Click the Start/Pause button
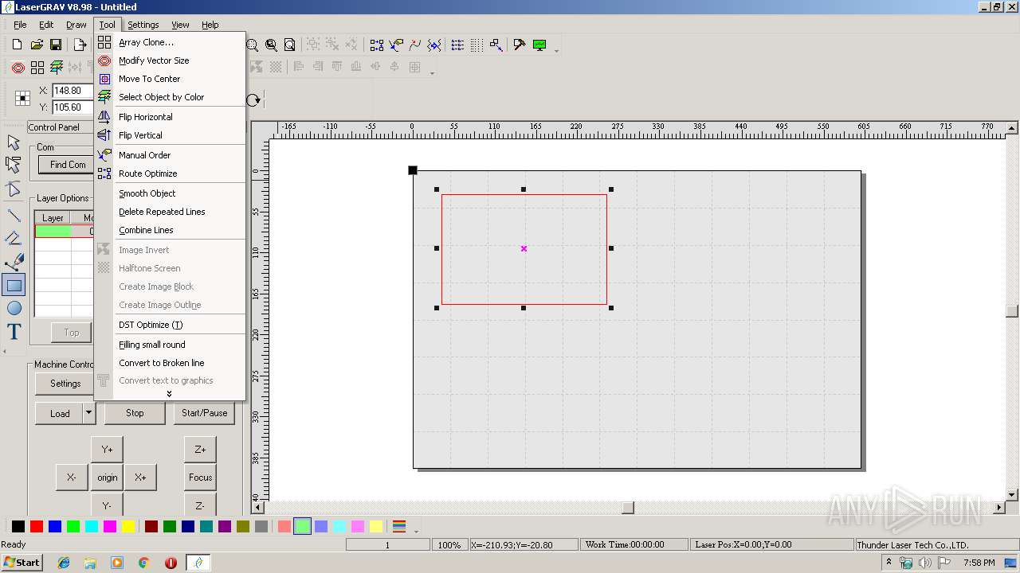Viewport: 1020px width, 573px height. tap(204, 413)
